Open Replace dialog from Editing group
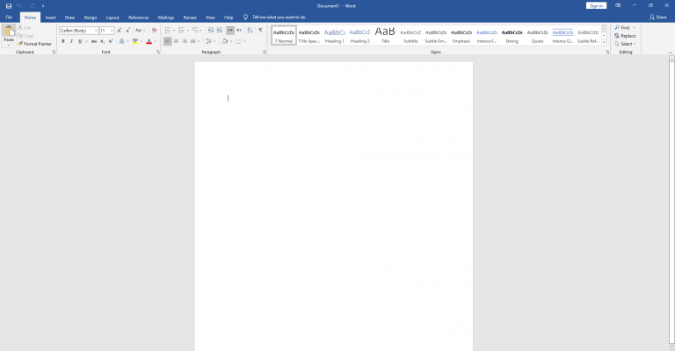This screenshot has height=351, width=675. [x=625, y=36]
